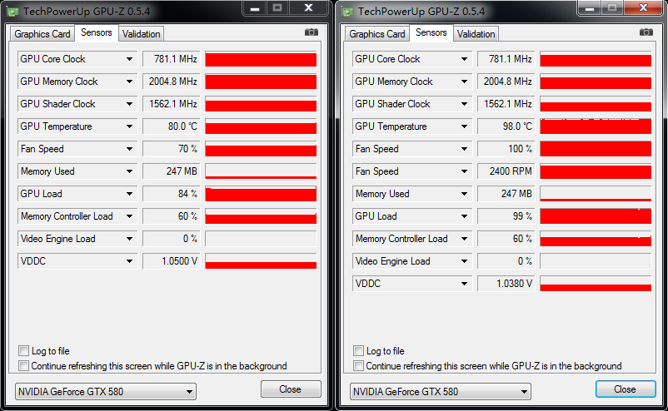Image resolution: width=668 pixels, height=411 pixels.
Task: Select the Sensors tab in right window
Action: (x=431, y=32)
